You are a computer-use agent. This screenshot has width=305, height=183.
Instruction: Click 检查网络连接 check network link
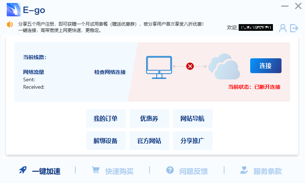pyautogui.click(x=110, y=72)
